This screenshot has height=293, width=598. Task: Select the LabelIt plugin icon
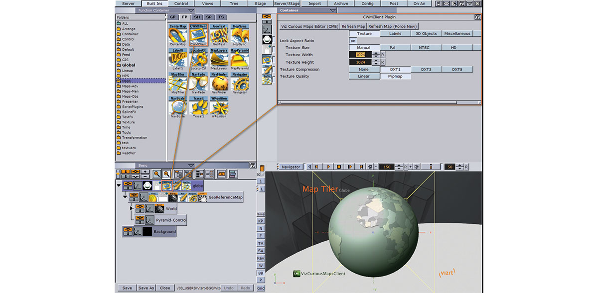click(178, 59)
